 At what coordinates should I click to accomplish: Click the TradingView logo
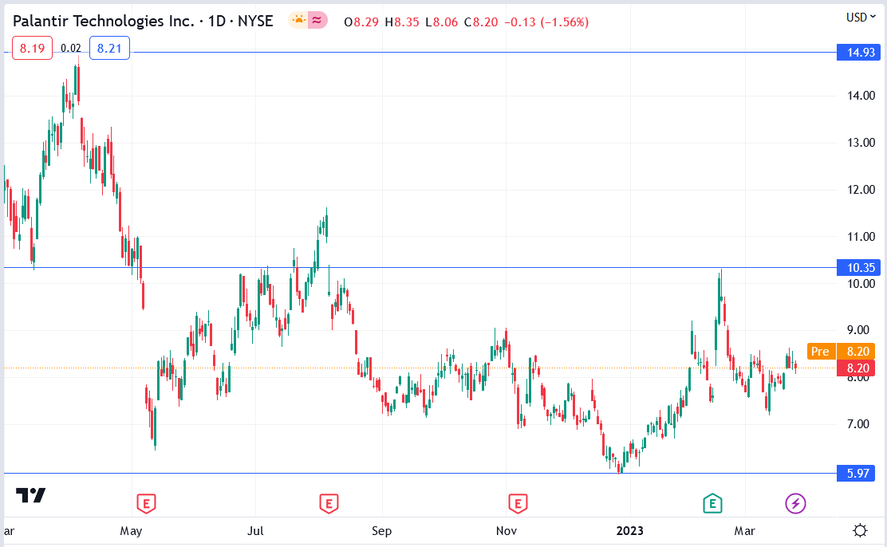tap(30, 495)
